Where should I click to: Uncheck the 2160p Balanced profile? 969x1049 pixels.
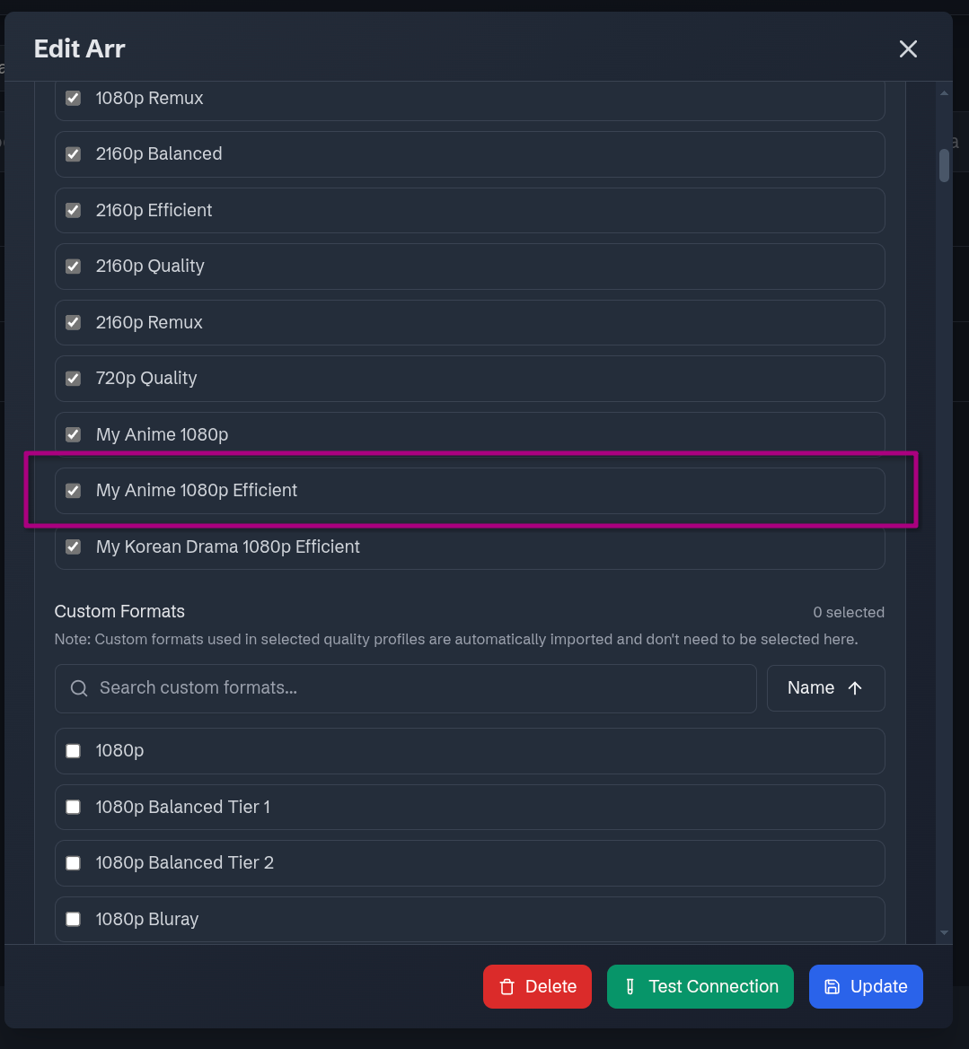[74, 154]
